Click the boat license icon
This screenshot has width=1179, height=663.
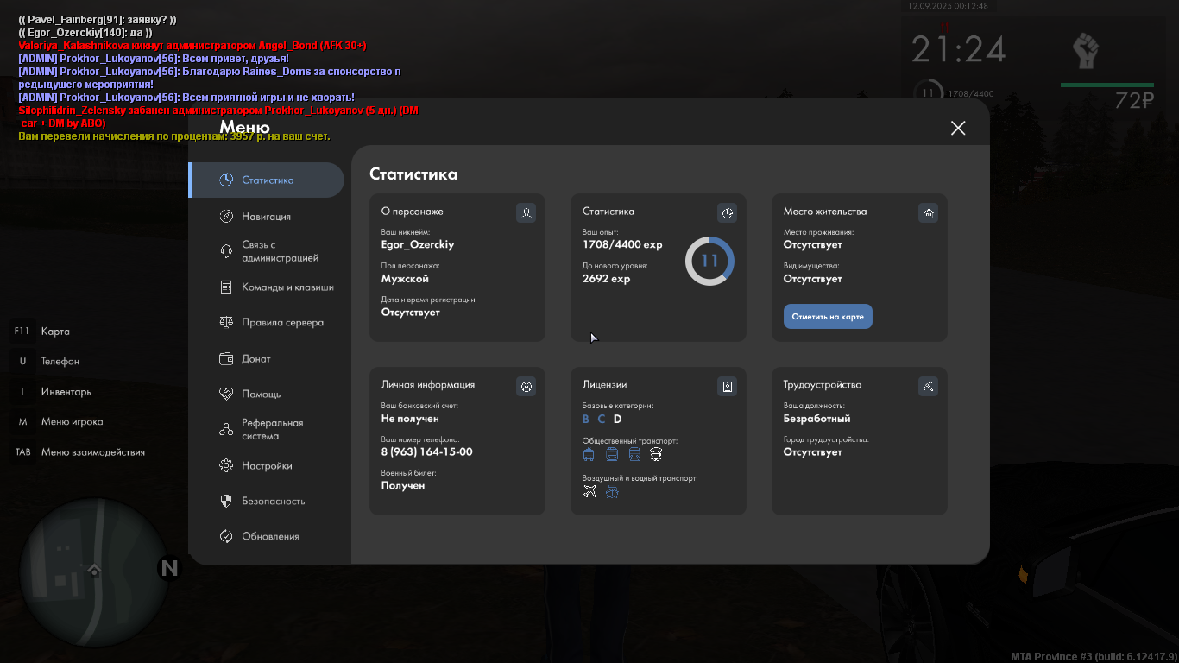(612, 491)
